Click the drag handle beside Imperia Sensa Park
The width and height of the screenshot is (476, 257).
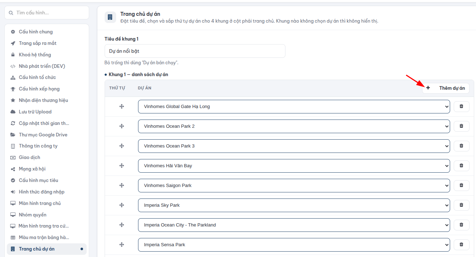(x=122, y=245)
